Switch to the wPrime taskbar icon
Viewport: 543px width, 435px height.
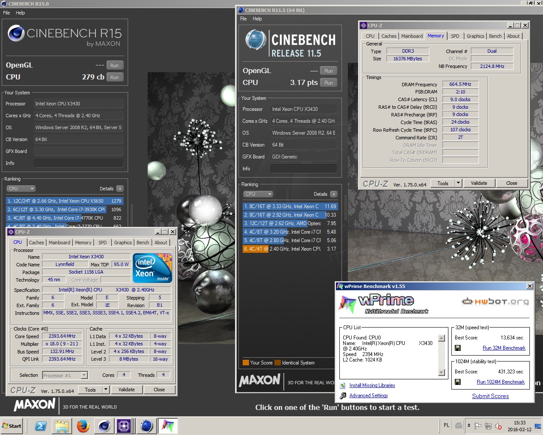168,426
